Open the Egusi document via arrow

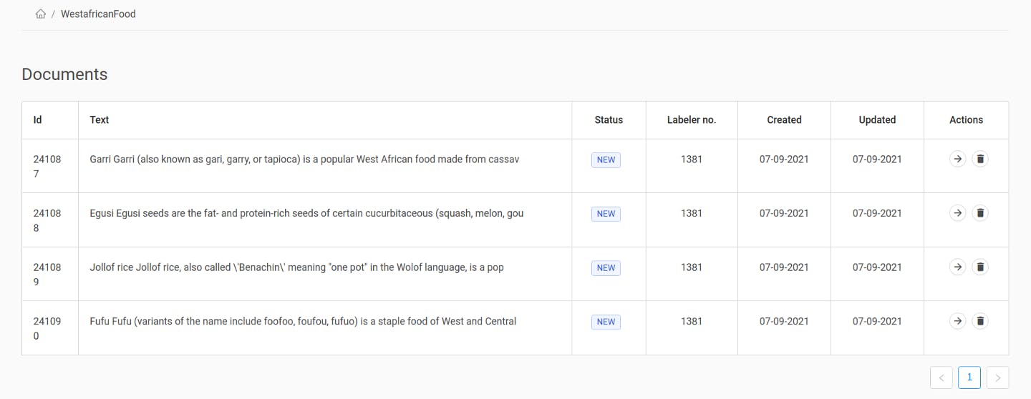(x=957, y=212)
